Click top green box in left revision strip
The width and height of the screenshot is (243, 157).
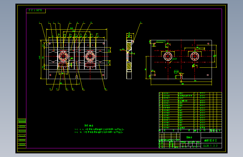coord(22,120)
